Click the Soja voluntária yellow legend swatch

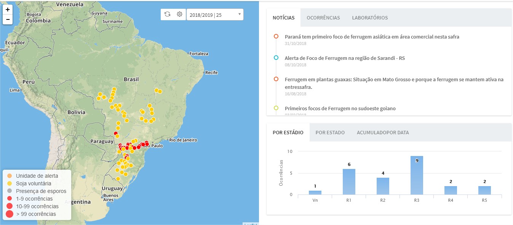click(x=10, y=183)
